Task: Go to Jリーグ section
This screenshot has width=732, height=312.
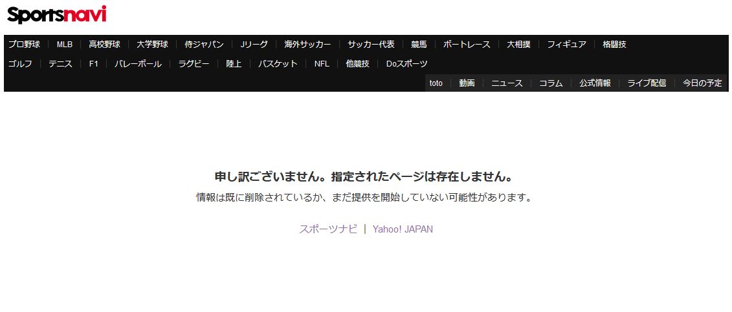Action: [x=254, y=45]
